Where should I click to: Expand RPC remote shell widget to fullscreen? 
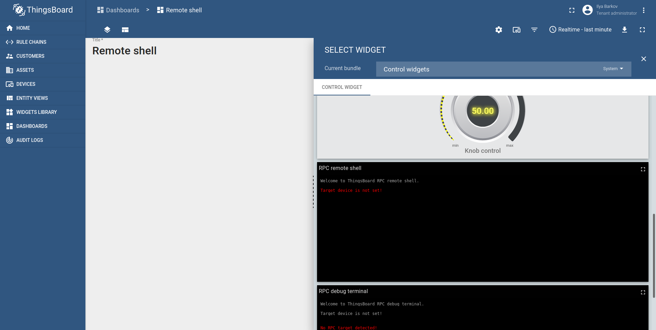(643, 169)
